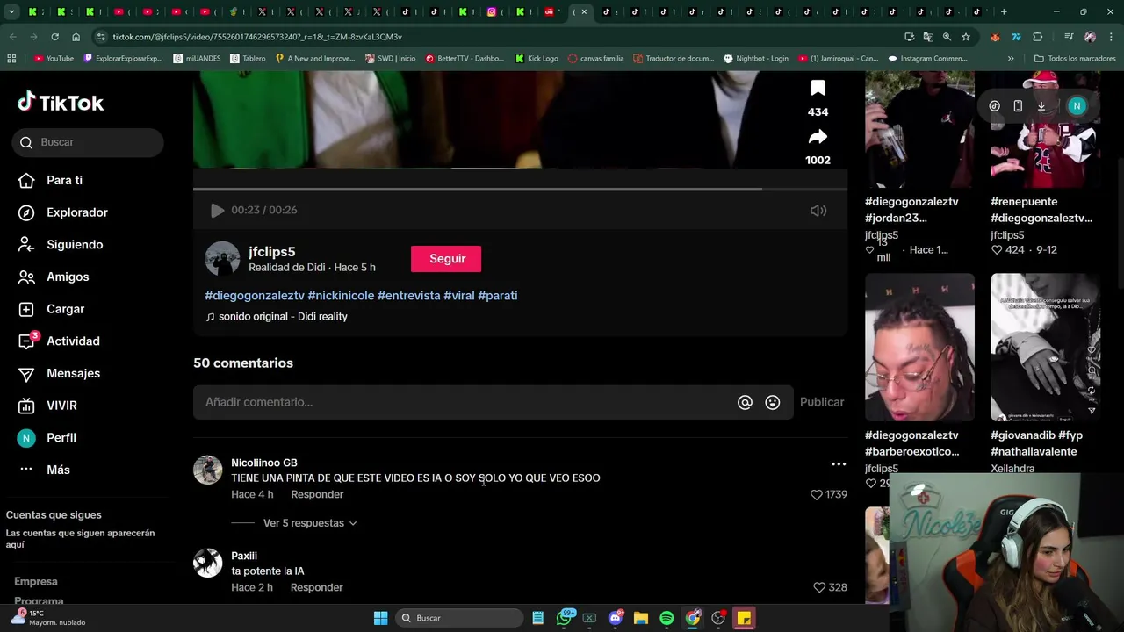Reply to Paxiii's comment
1124x632 pixels.
[317, 587]
